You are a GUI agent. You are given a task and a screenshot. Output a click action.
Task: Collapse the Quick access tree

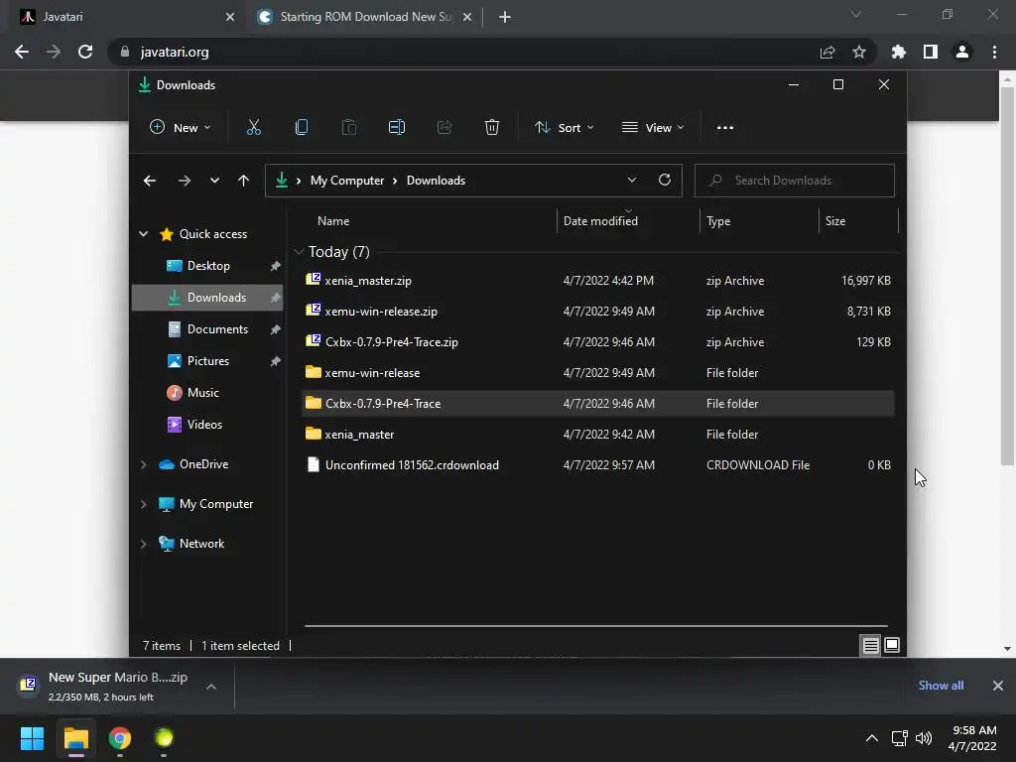click(x=143, y=234)
